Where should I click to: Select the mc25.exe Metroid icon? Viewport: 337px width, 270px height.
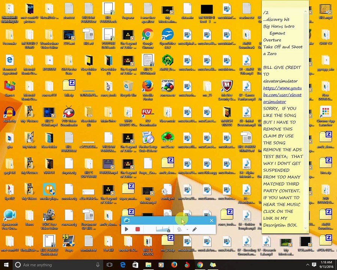click(168, 140)
